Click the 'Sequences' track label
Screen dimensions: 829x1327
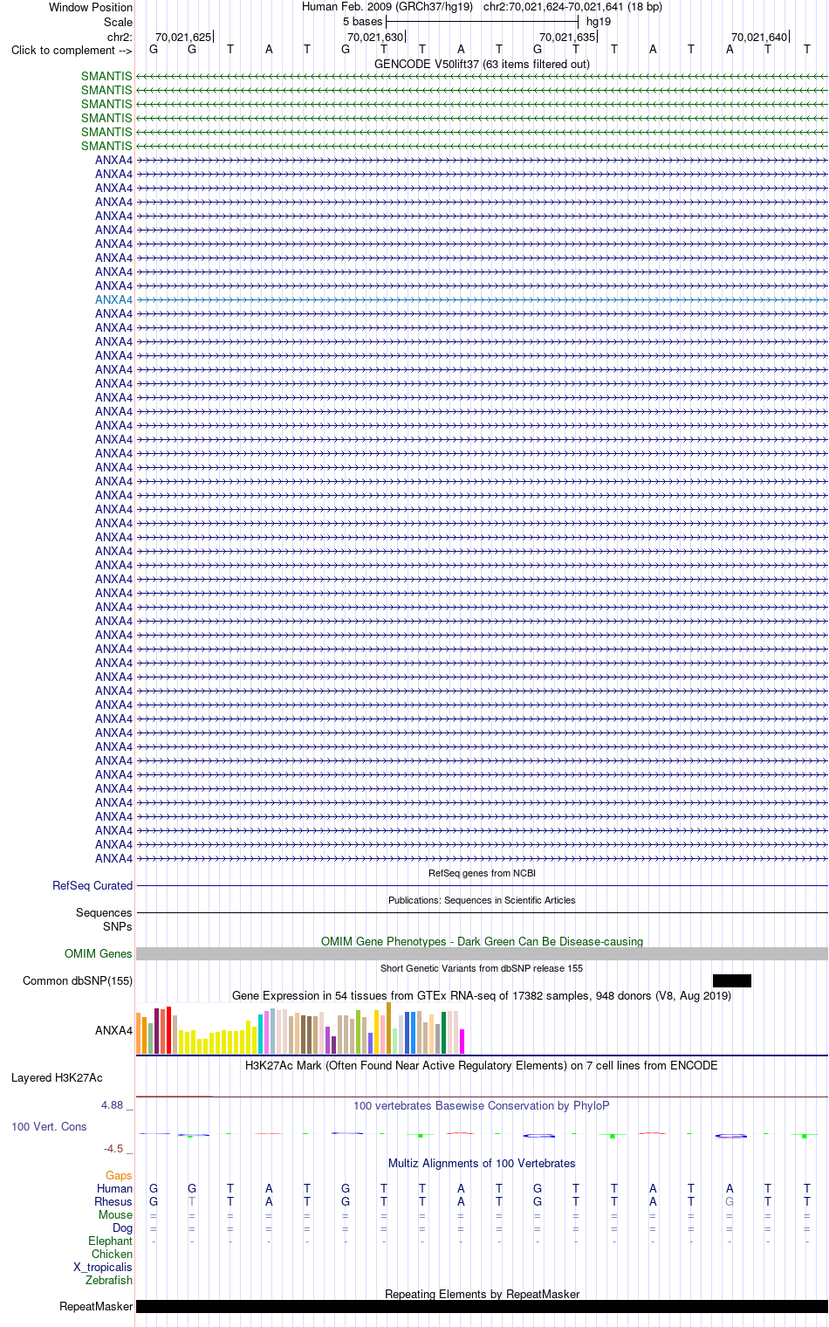point(104,912)
